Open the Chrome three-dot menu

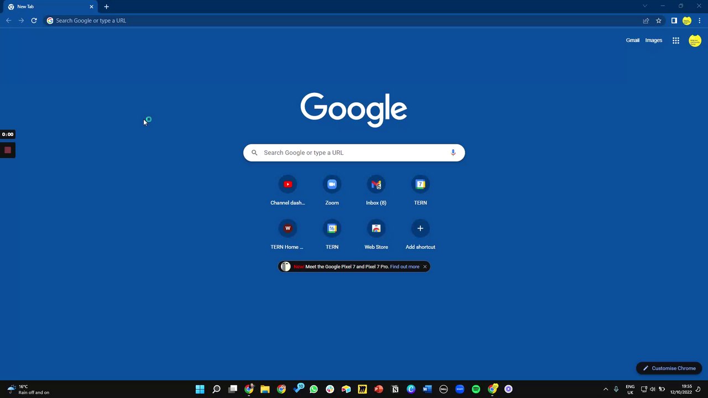(x=700, y=20)
